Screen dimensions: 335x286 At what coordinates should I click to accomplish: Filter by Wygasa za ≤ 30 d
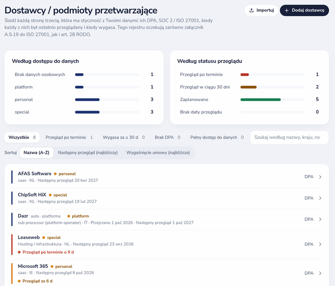(x=124, y=137)
